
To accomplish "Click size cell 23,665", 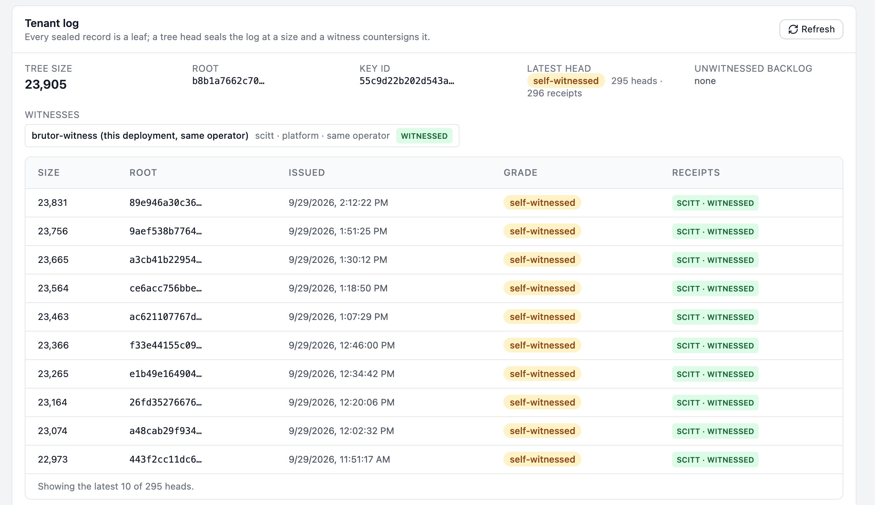I will click(53, 260).
